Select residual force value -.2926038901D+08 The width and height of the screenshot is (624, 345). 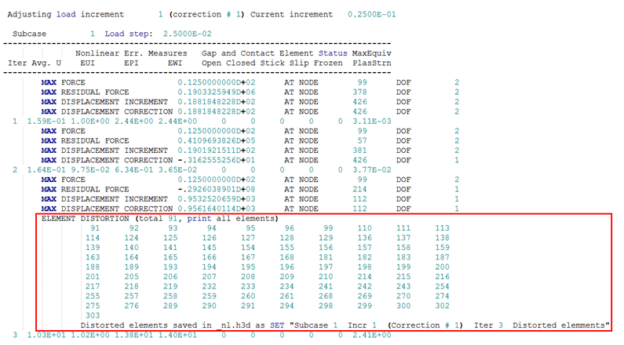pyautogui.click(x=217, y=189)
